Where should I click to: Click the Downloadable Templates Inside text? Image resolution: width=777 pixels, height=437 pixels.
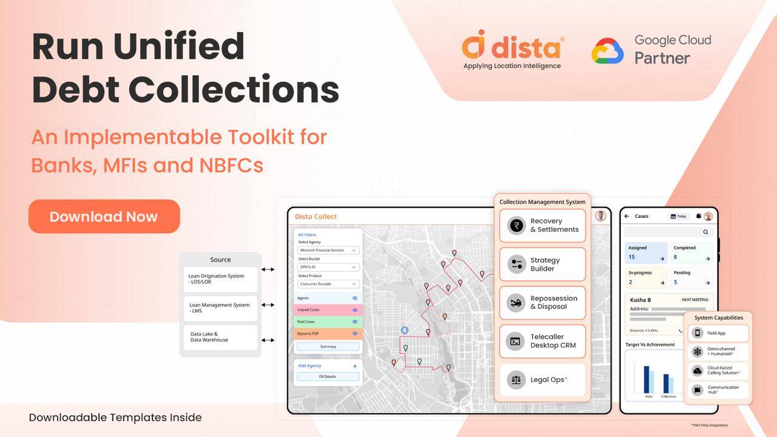pos(115,418)
